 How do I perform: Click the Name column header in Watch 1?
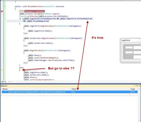pyautogui.click(x=36, y=89)
